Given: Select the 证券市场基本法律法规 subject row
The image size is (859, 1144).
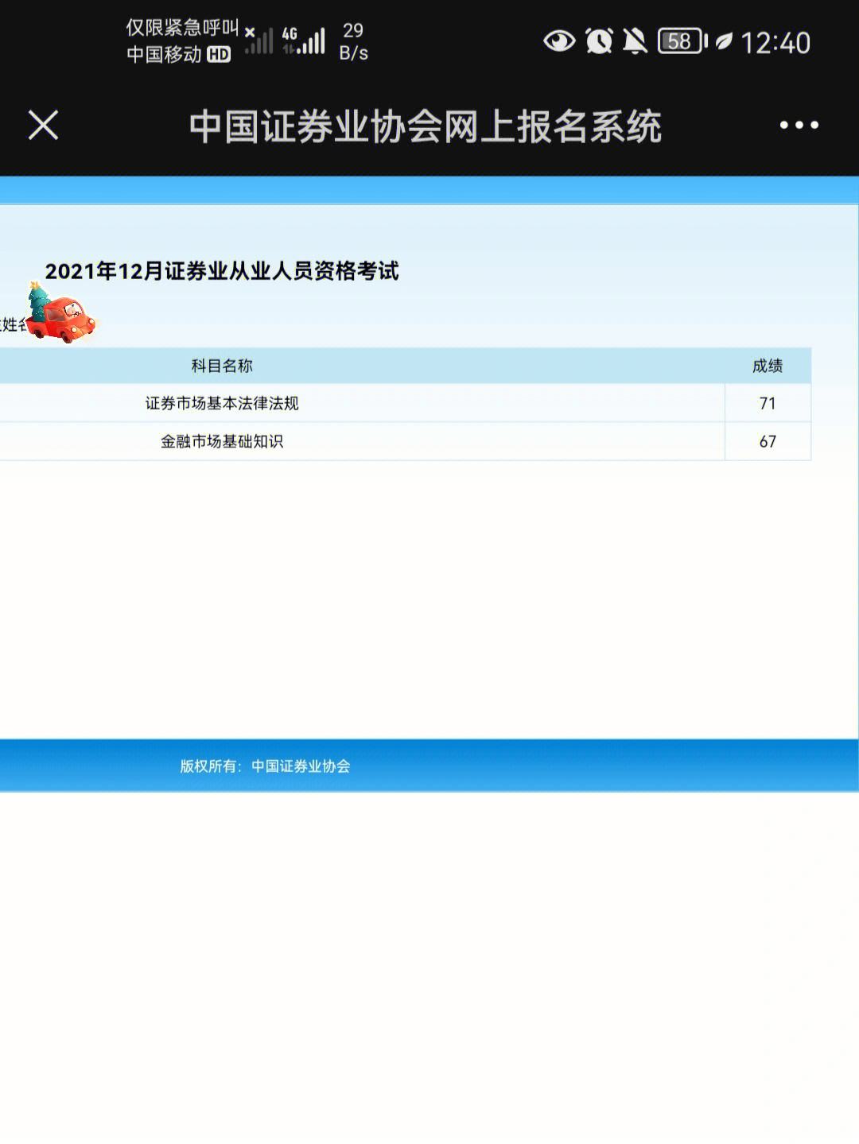Looking at the screenshot, I should (222, 403).
